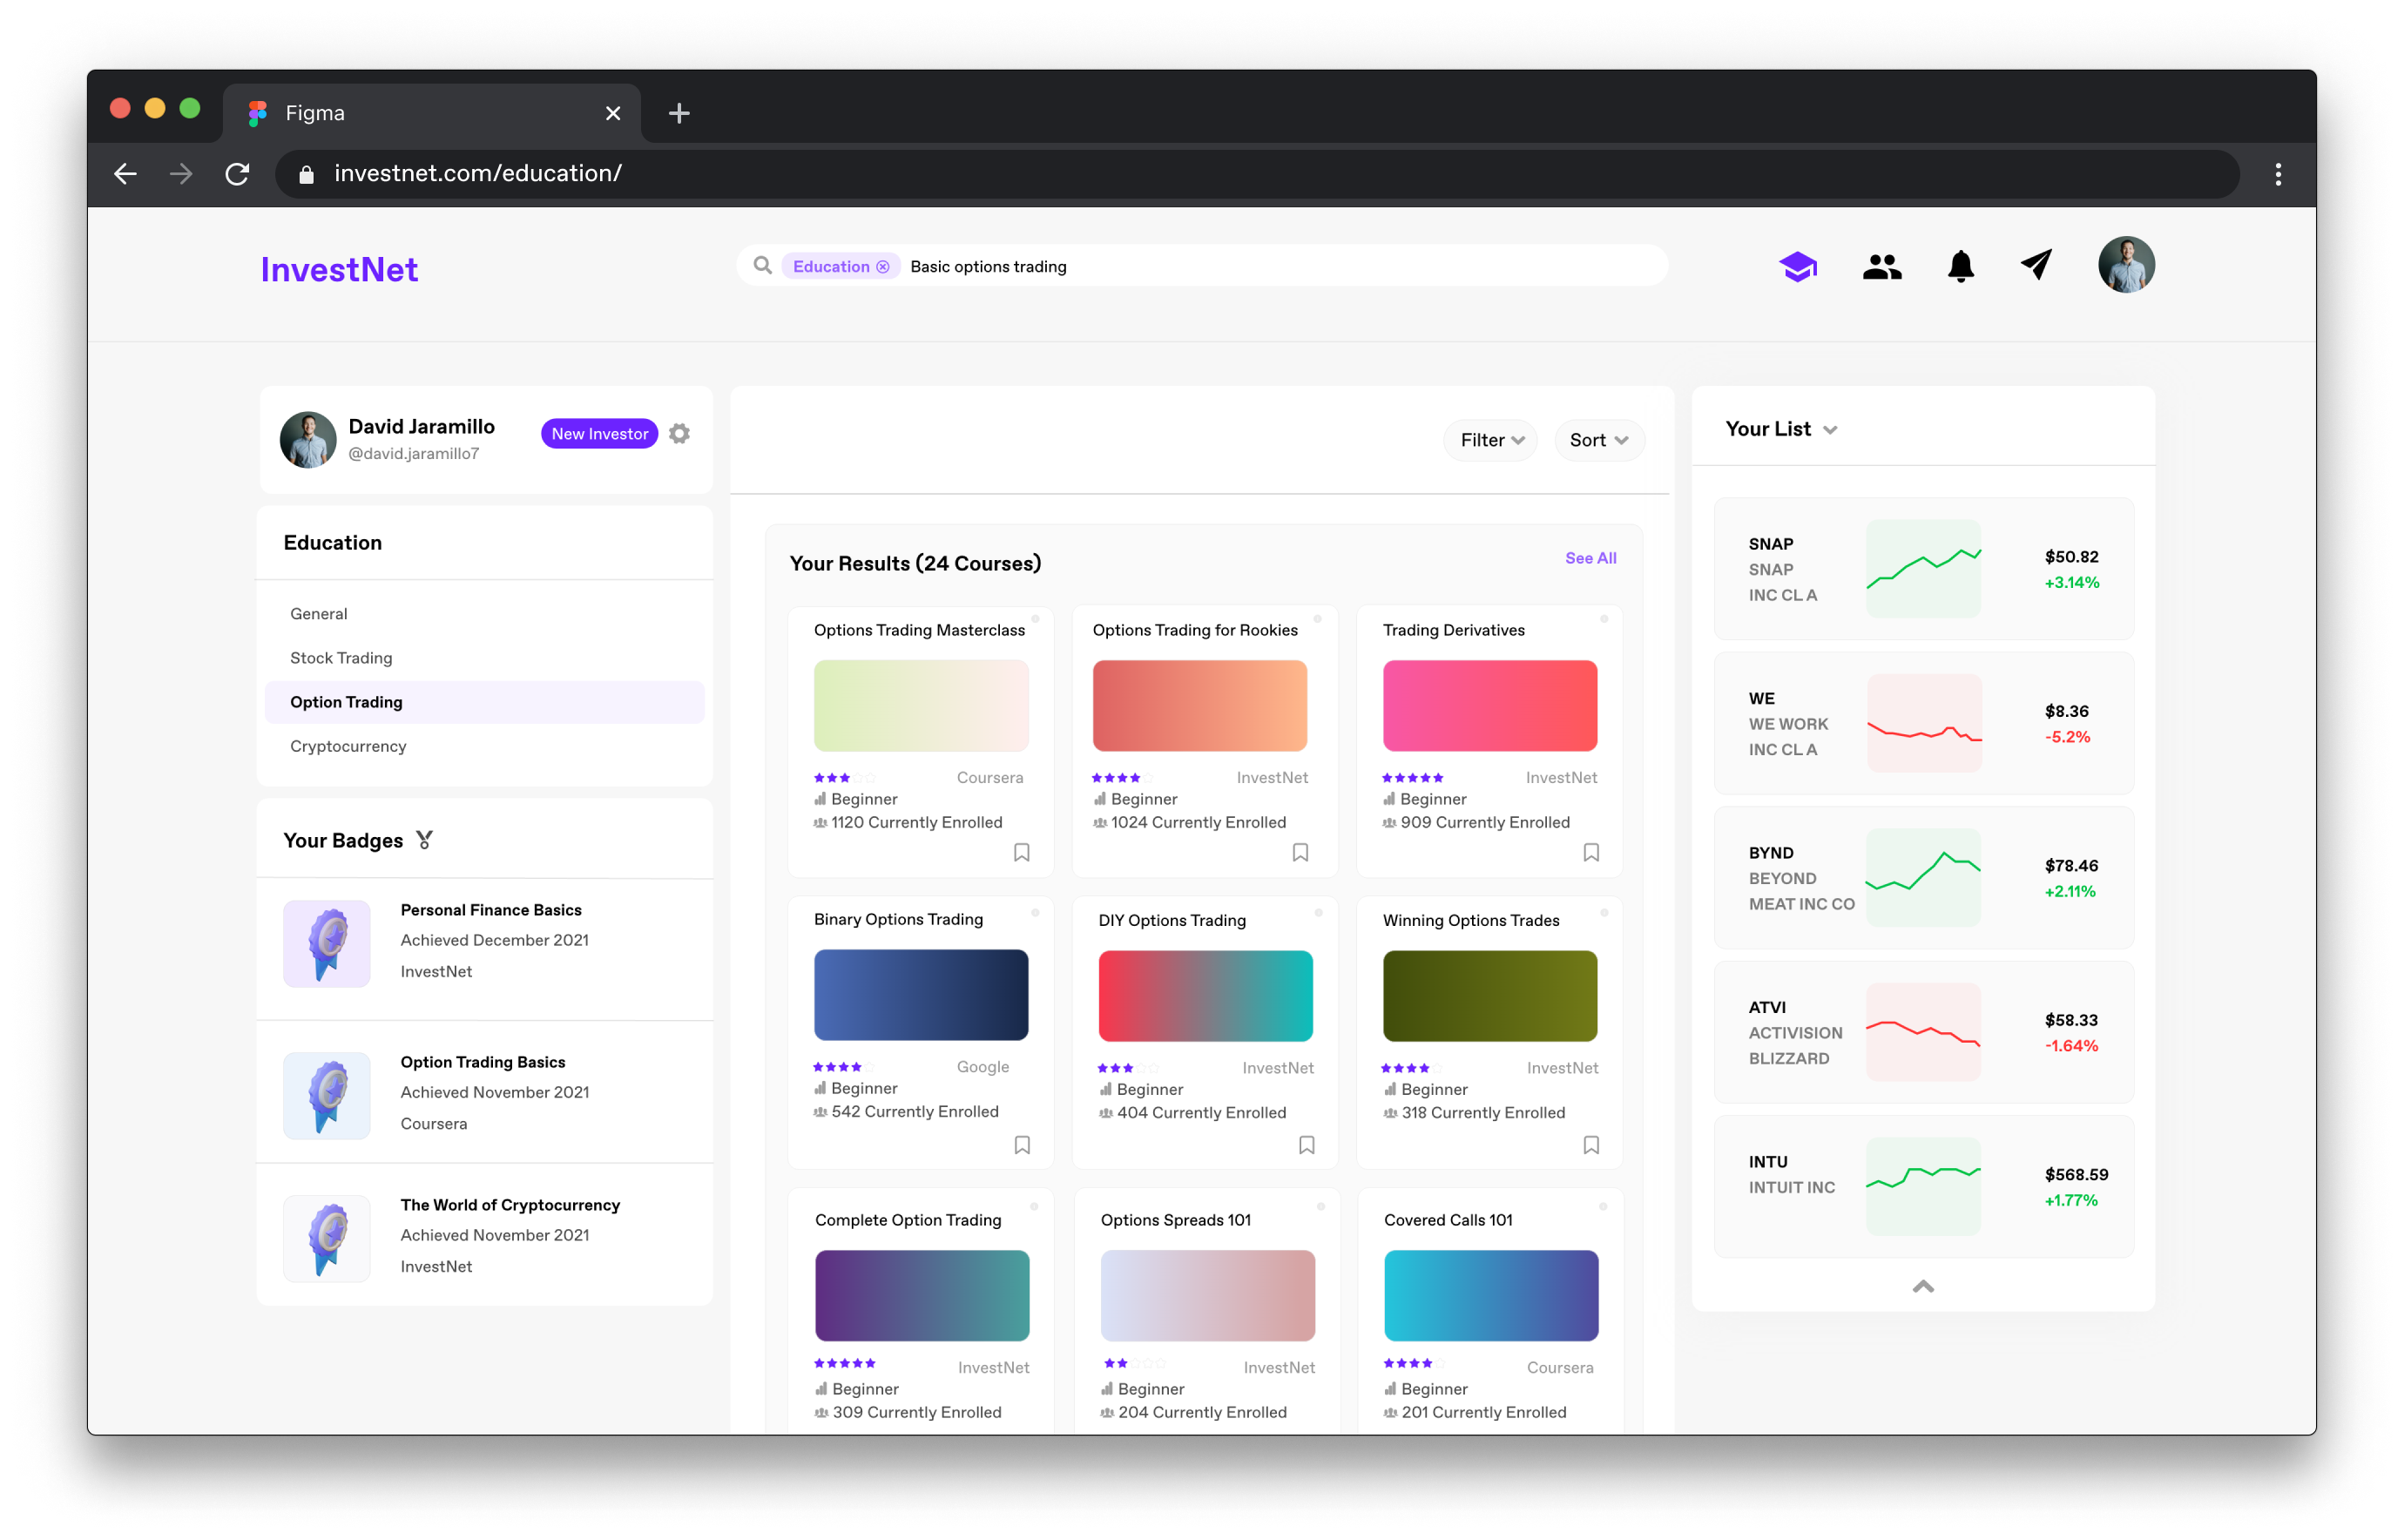Open the notifications bell icon

tap(1960, 266)
